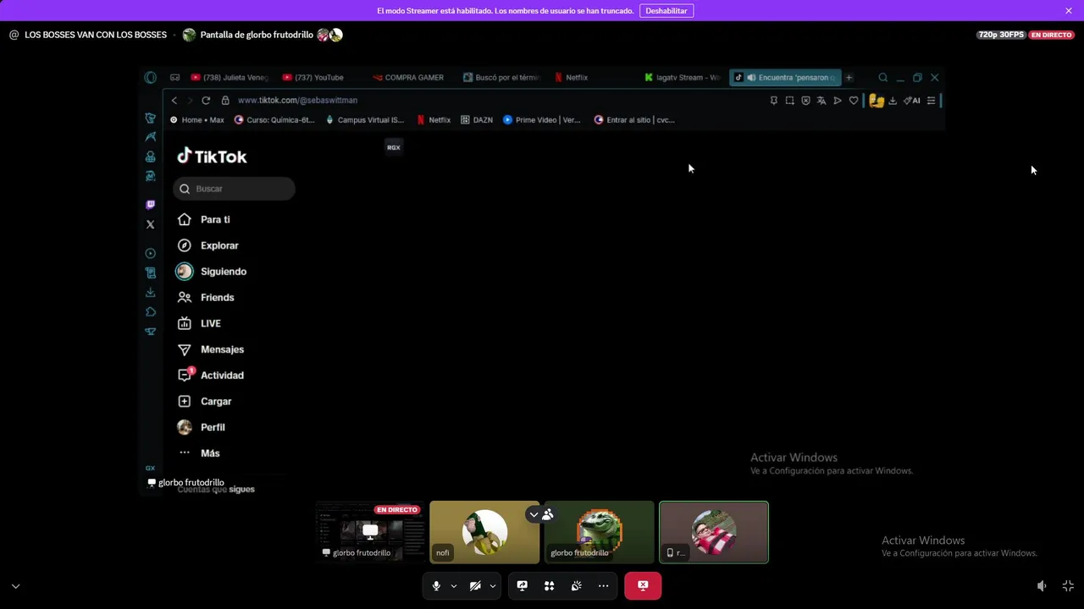This screenshot has width=1084, height=609.
Task: Open a new browser tab
Action: [849, 78]
